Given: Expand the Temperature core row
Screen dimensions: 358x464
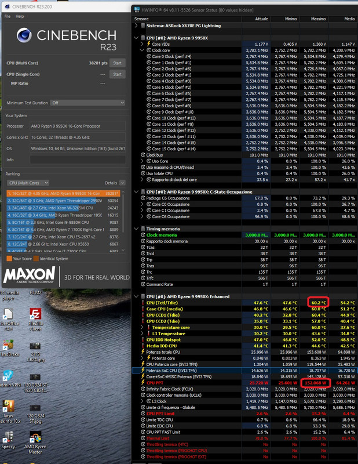Looking at the screenshot, I should point(142,327).
